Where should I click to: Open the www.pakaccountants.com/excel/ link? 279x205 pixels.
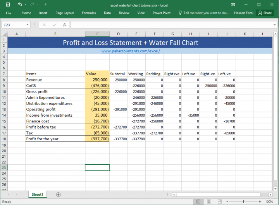pos(131,51)
